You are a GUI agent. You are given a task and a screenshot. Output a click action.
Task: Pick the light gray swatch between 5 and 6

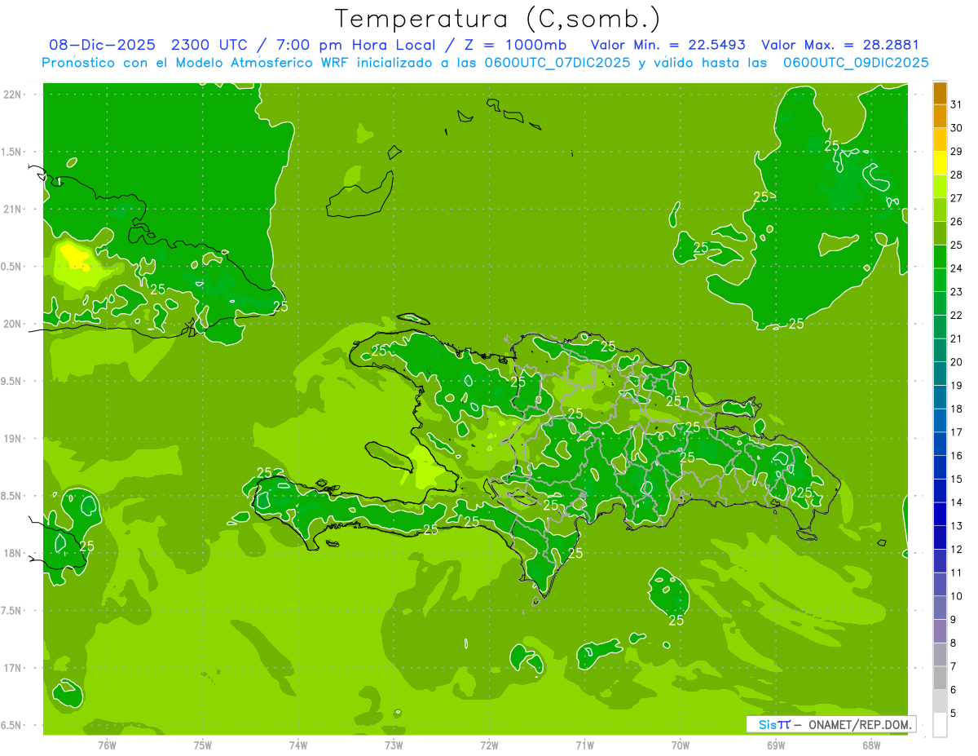[x=940, y=701]
